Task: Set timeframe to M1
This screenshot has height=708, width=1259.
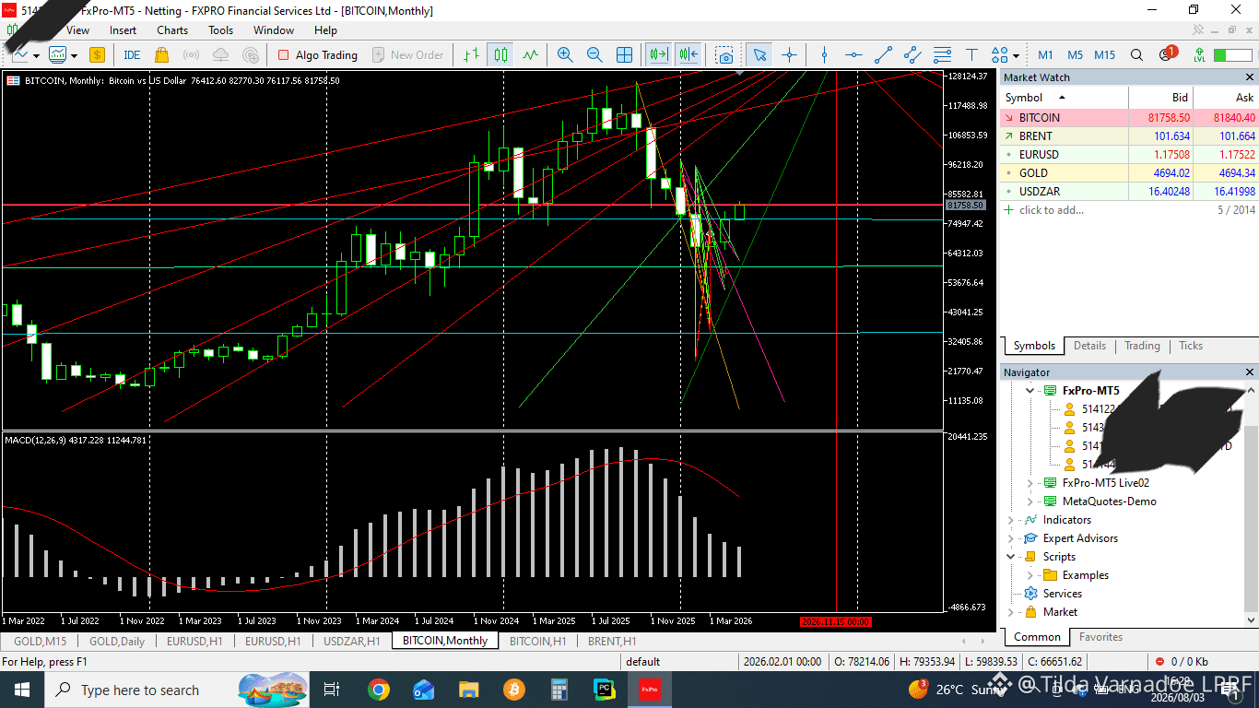Action: [1045, 55]
